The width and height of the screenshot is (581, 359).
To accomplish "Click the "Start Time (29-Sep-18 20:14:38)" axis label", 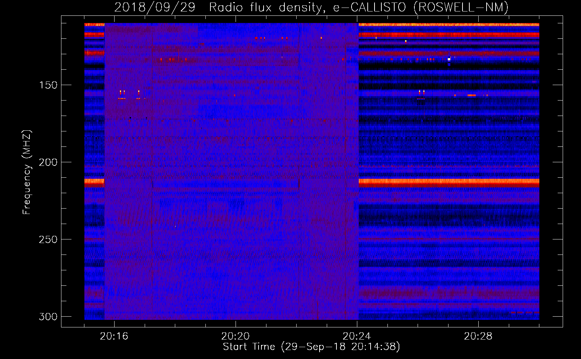I will tap(311, 347).
